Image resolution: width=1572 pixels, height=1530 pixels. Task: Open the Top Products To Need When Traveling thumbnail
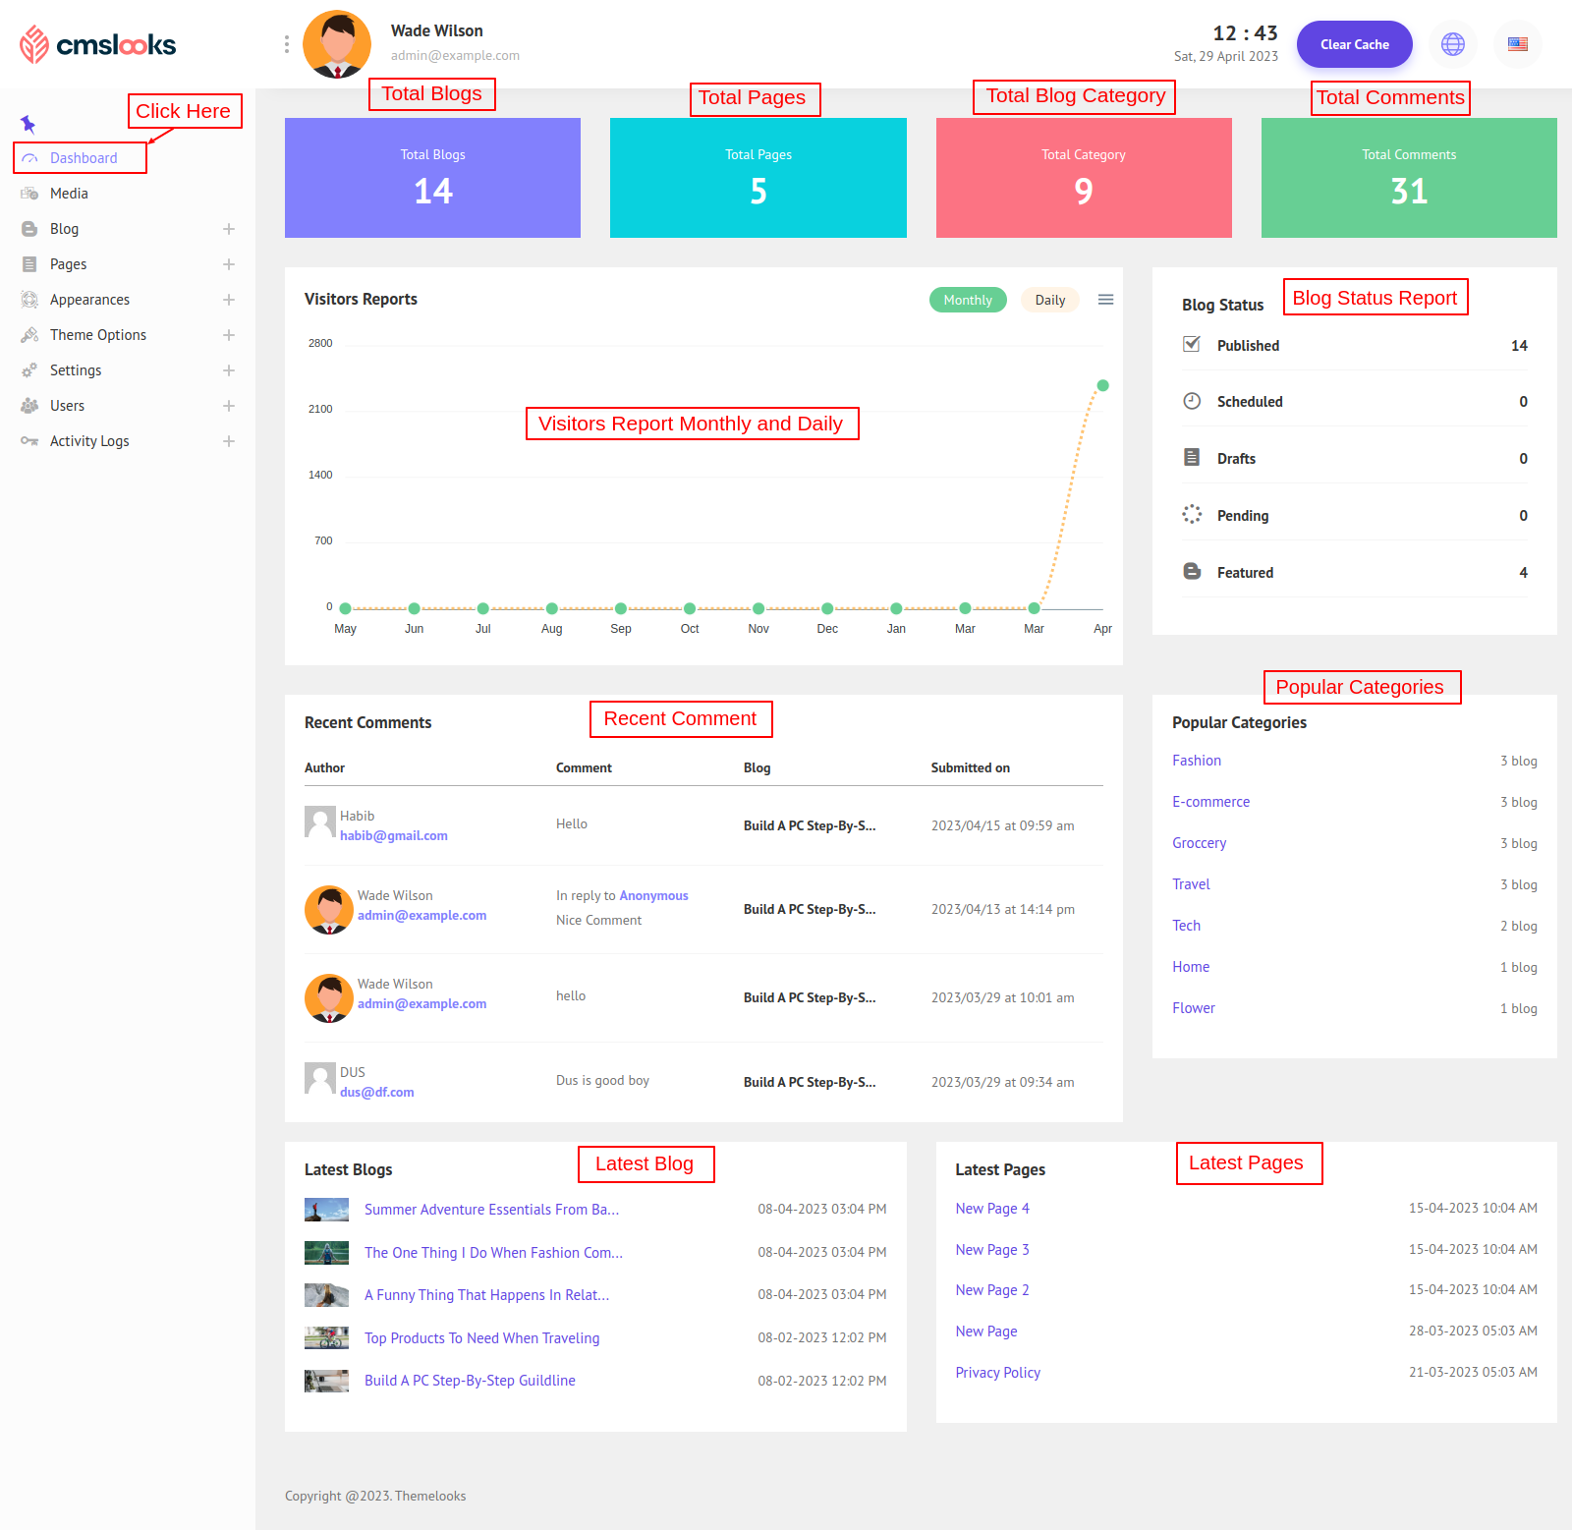click(x=326, y=1338)
